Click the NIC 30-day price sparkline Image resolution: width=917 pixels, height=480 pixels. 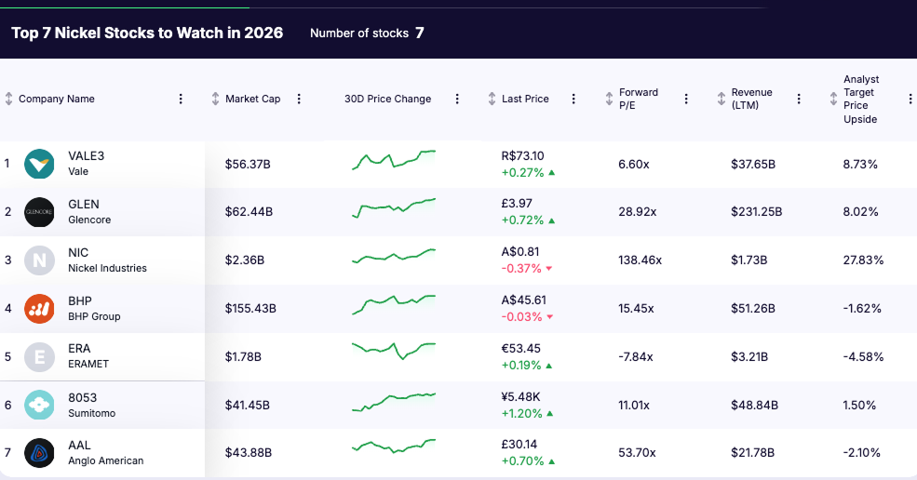click(394, 258)
